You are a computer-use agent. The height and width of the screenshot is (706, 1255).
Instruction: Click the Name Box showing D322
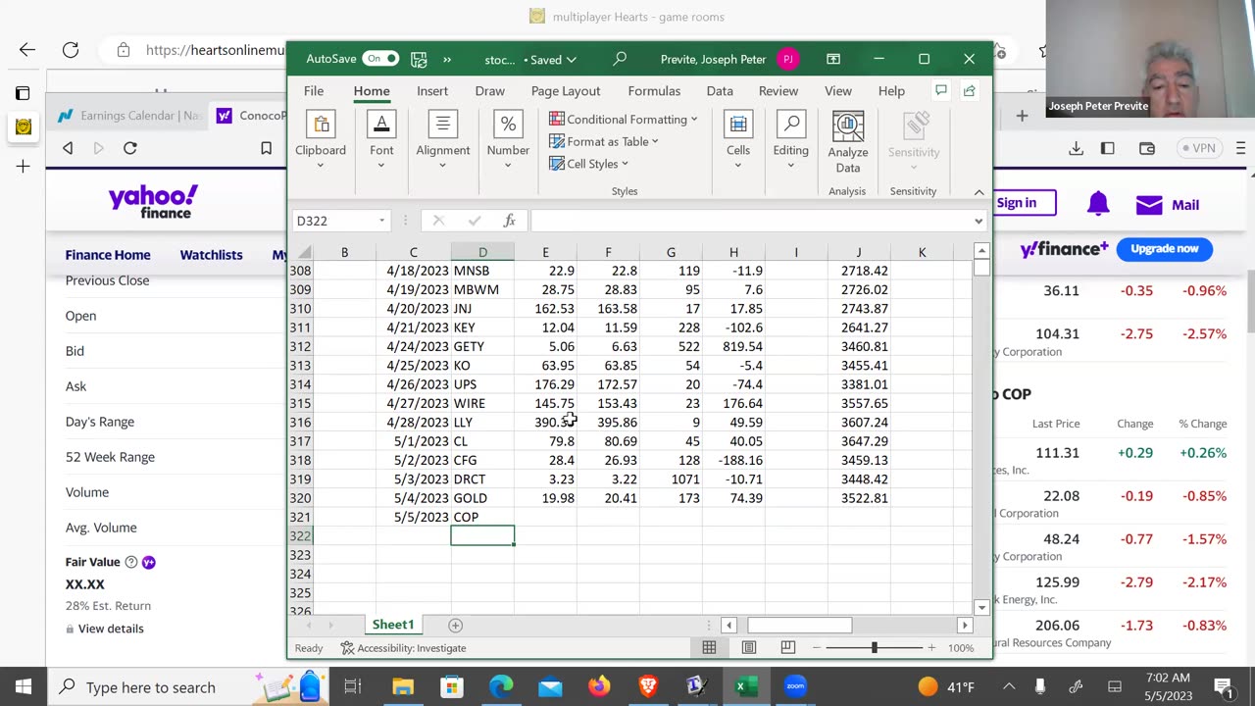coord(333,221)
